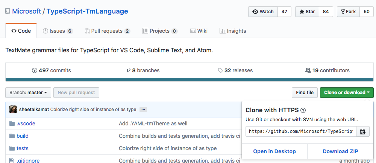The height and width of the screenshot is (163, 376).
Task: Click the .gitignore file icon
Action: 12,161
